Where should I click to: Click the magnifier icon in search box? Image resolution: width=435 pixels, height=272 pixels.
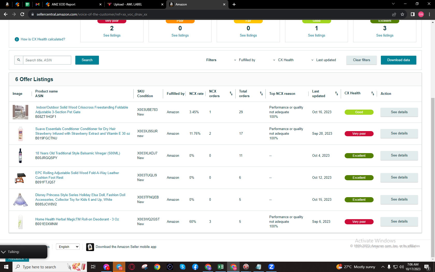(19, 60)
